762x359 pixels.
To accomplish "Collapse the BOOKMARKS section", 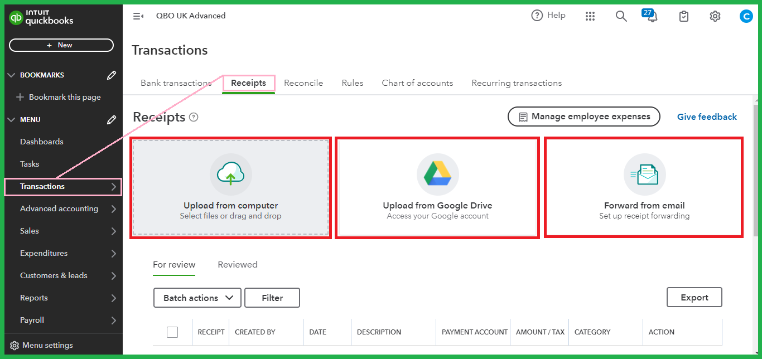I will [12, 75].
